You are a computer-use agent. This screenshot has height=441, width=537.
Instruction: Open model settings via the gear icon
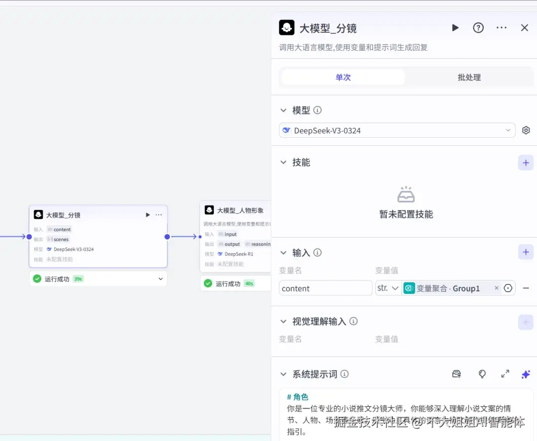526,130
